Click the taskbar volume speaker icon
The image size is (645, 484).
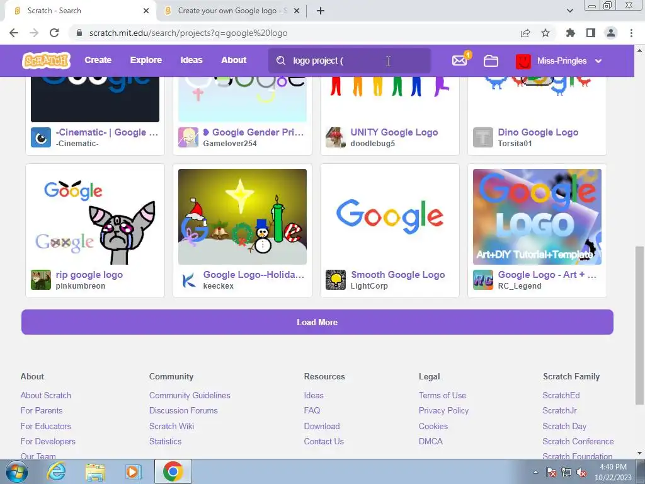(x=581, y=473)
